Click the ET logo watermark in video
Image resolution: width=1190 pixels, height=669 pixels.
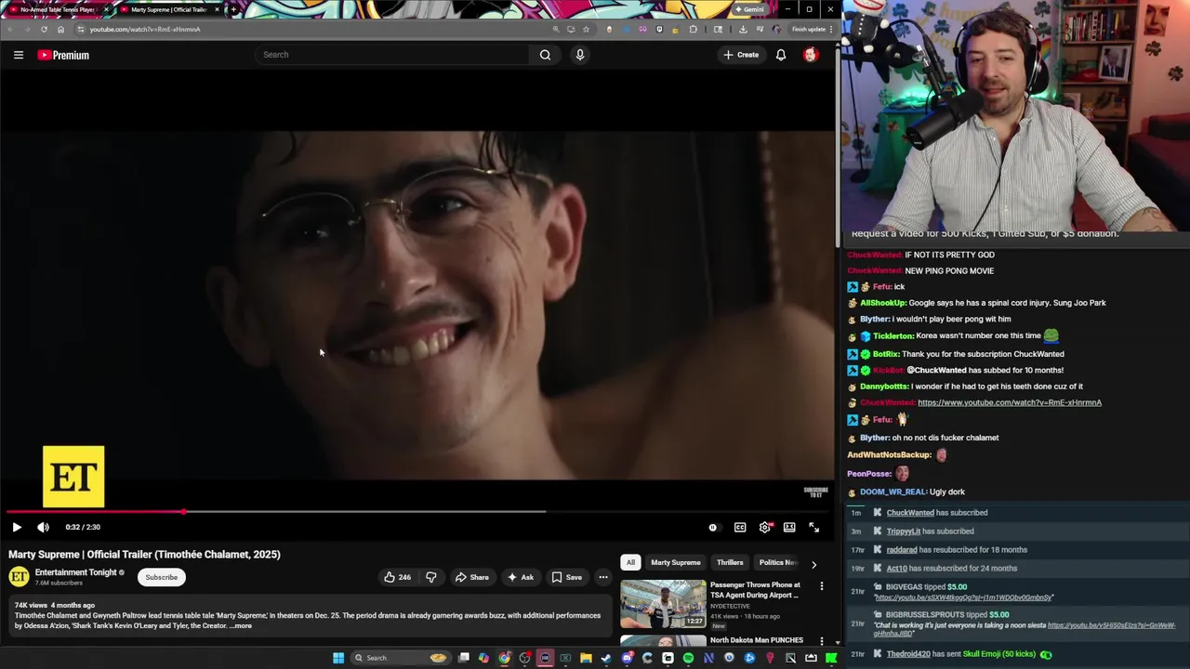(73, 477)
